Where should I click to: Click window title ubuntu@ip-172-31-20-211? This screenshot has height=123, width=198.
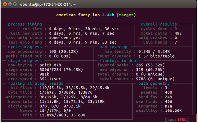coord(48,4)
